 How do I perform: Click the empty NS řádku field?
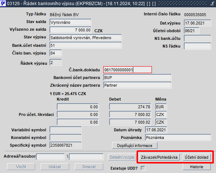197,46
